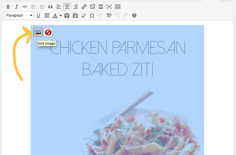The image size is (236, 155).
Task: Insert or edit a link
Action: (x=84, y=7)
